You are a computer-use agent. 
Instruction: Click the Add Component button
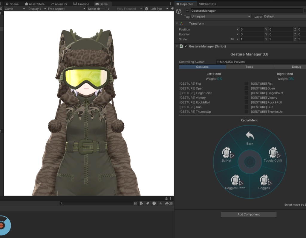click(248, 214)
